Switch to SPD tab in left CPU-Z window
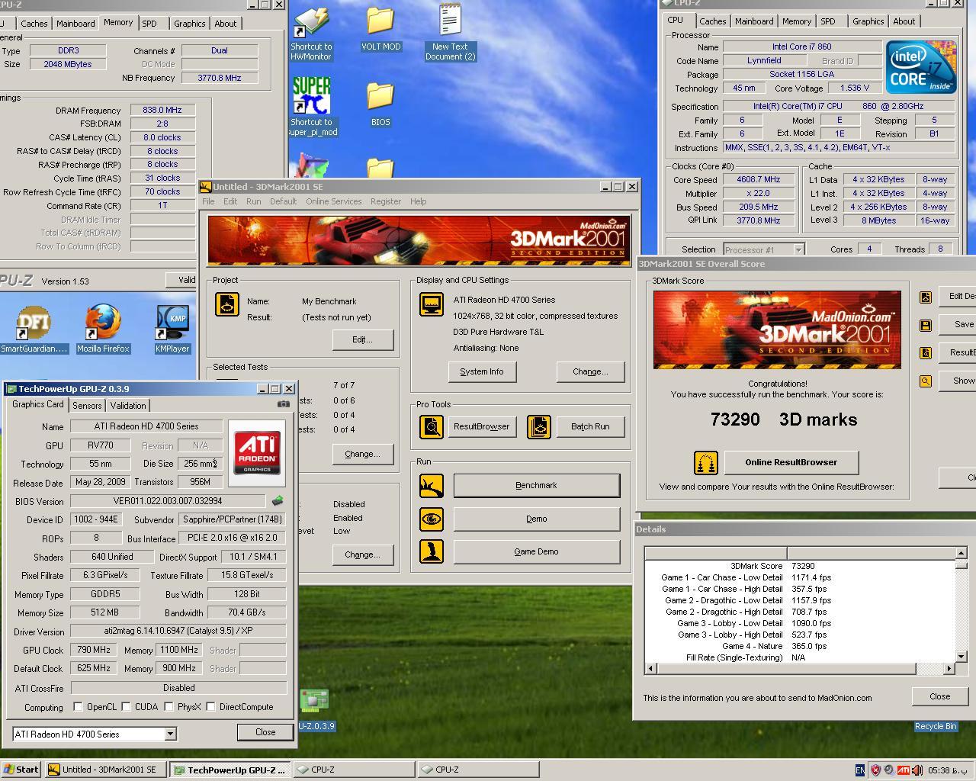The image size is (976, 781). [x=149, y=24]
